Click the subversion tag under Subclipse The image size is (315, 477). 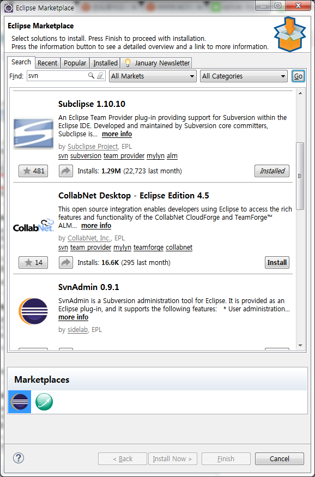tap(86, 156)
